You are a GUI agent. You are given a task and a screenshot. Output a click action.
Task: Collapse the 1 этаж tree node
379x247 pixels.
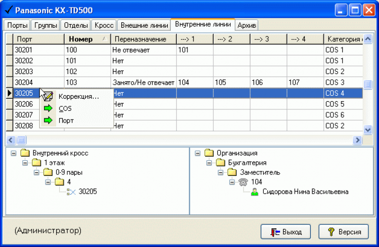pos(25,163)
